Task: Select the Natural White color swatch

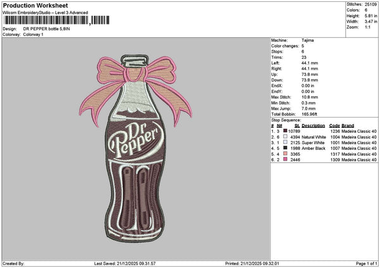Action: [x=285, y=137]
